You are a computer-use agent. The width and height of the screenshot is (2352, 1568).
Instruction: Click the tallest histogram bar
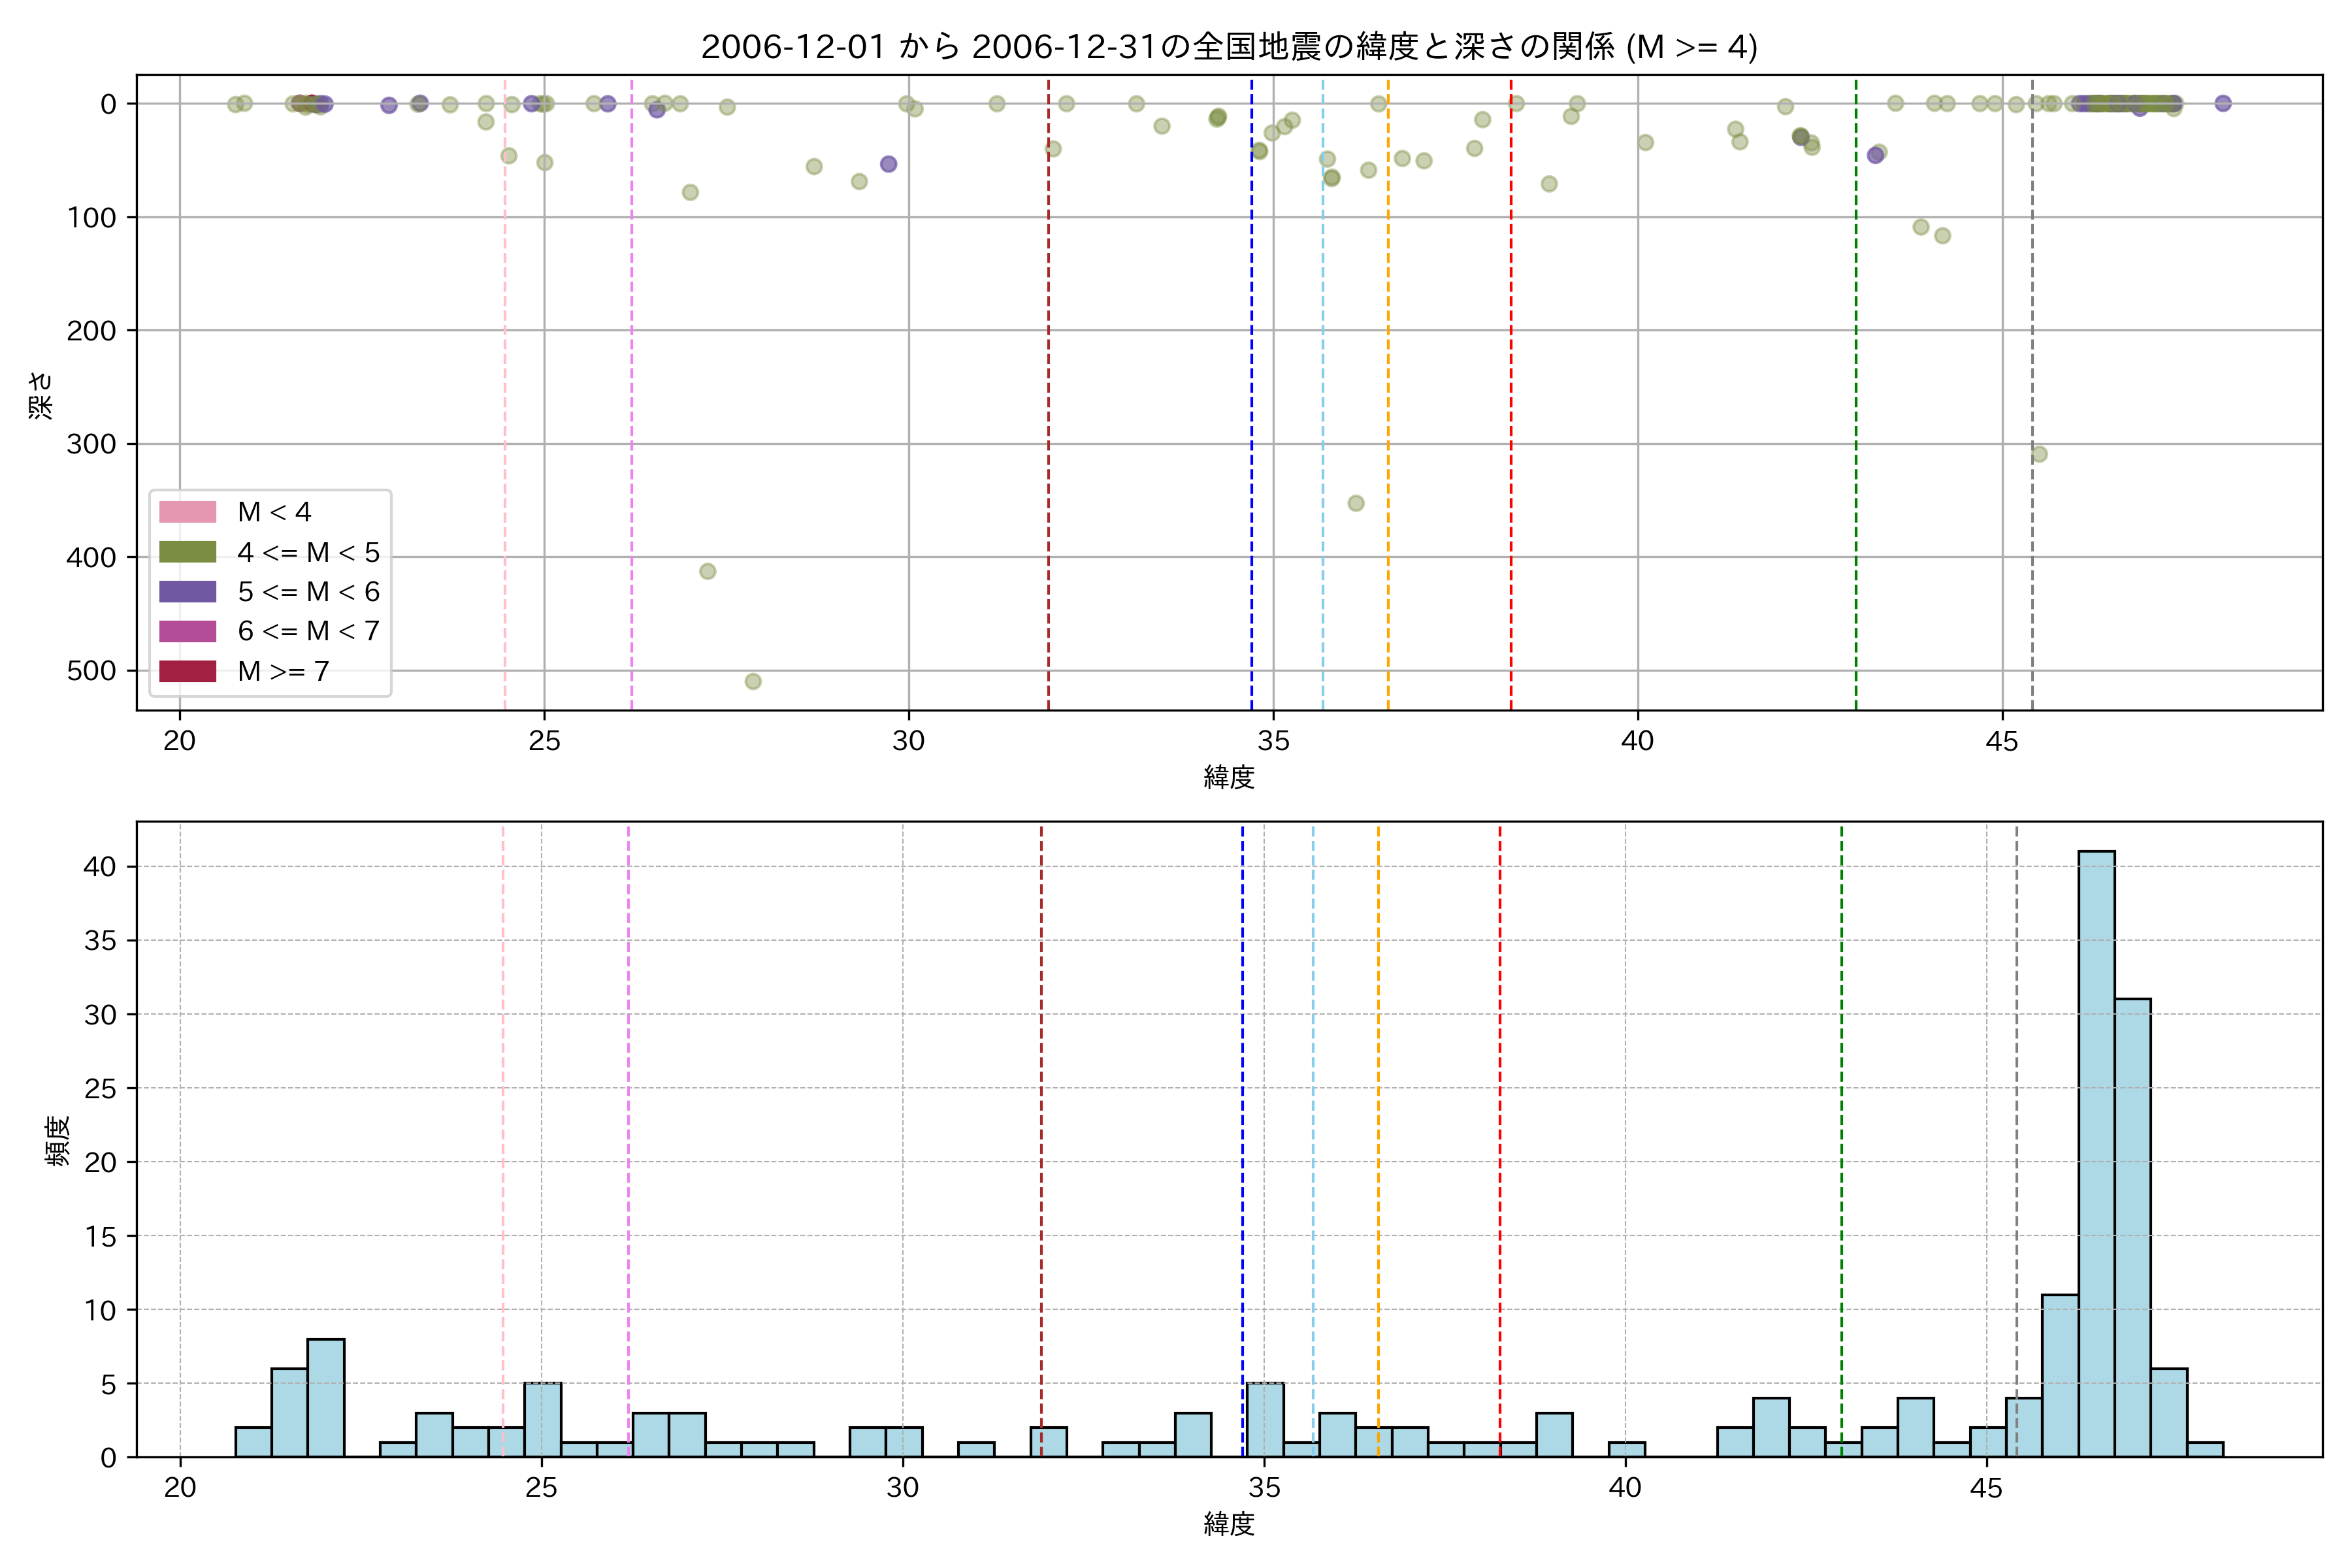(x=2096, y=1153)
